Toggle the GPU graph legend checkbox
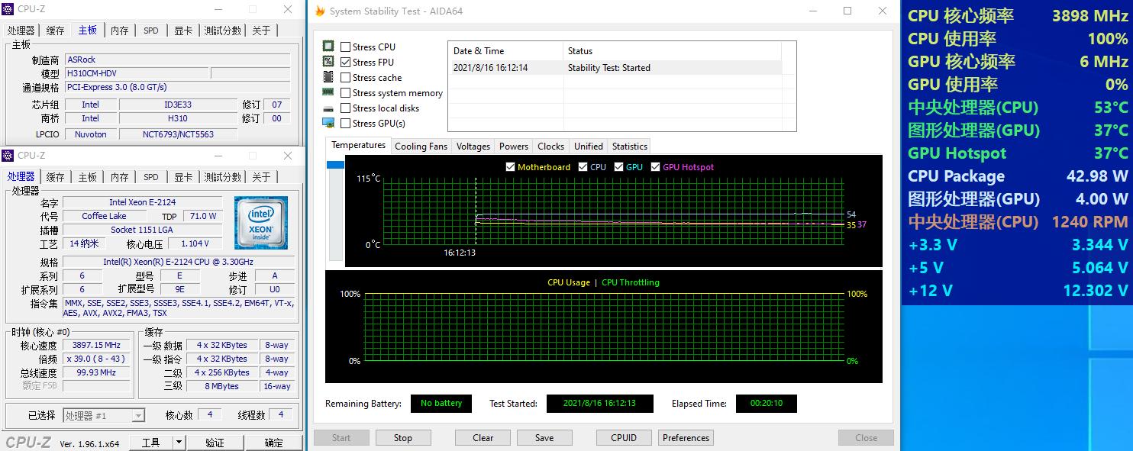This screenshot has width=1133, height=451. pyautogui.click(x=618, y=167)
